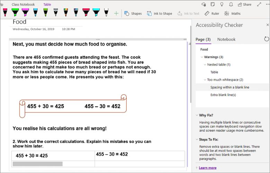Image resolution: width=270 pixels, height=173 pixels.
Task: Open the Table ribbon tab
Action: (x=47, y=4)
